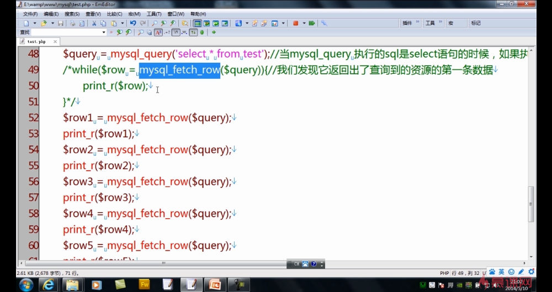
Task: Open the 比较(C) menu
Action: [114, 14]
